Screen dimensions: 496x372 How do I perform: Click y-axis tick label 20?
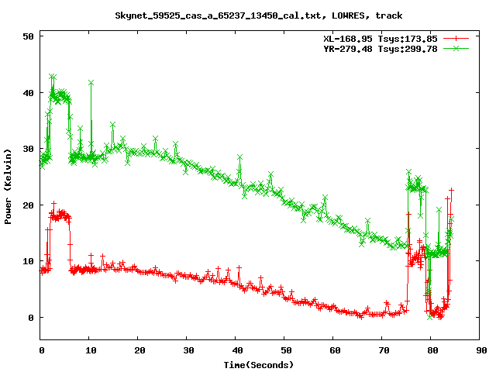[28, 205]
